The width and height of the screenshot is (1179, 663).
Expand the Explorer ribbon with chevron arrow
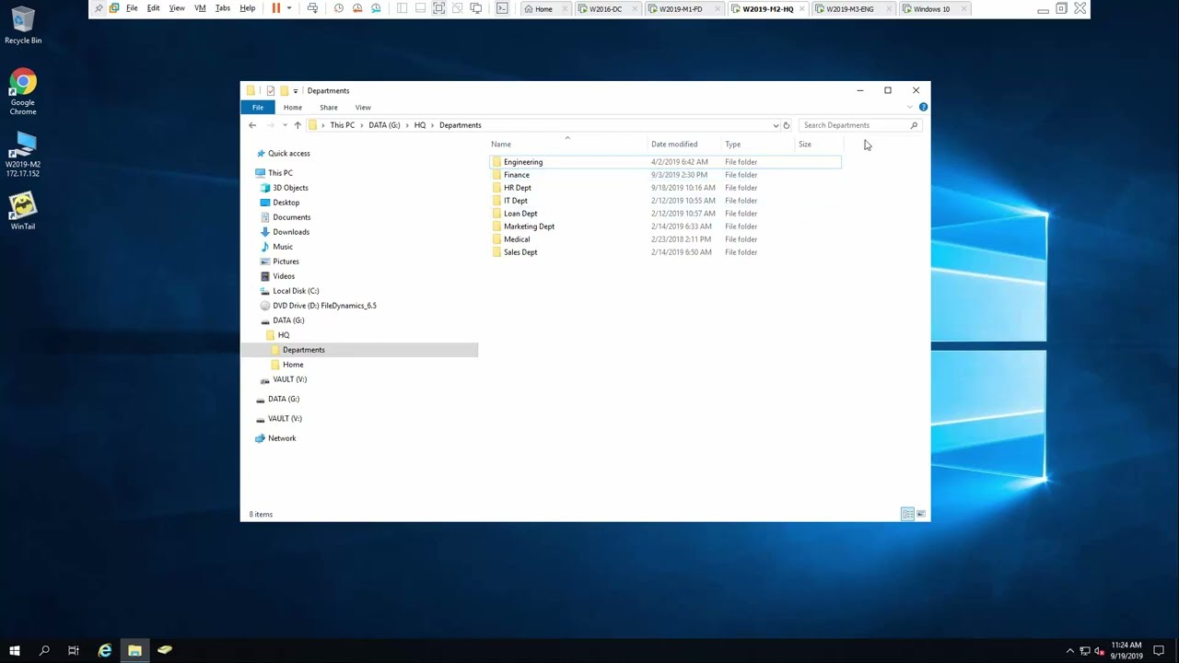[x=910, y=108]
